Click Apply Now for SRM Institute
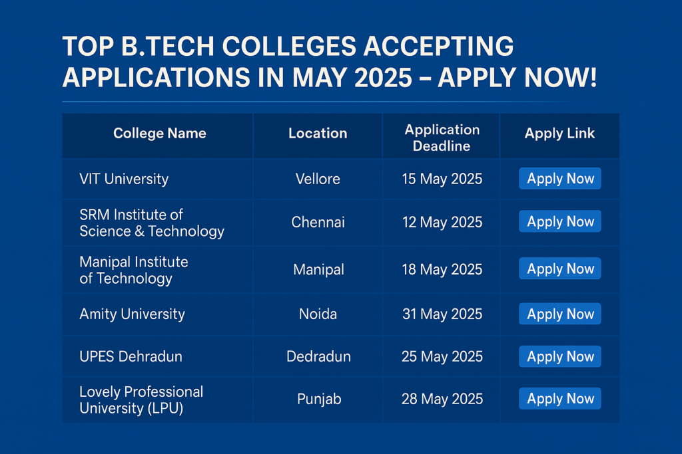This screenshot has height=454, width=682. (559, 221)
